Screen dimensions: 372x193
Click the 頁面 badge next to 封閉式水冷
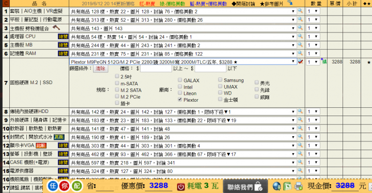[59, 137]
